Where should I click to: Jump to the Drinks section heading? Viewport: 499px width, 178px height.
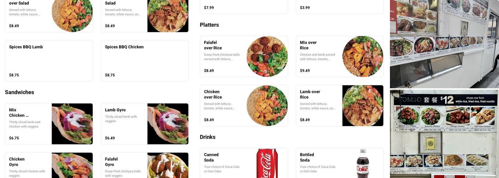pos(207,137)
